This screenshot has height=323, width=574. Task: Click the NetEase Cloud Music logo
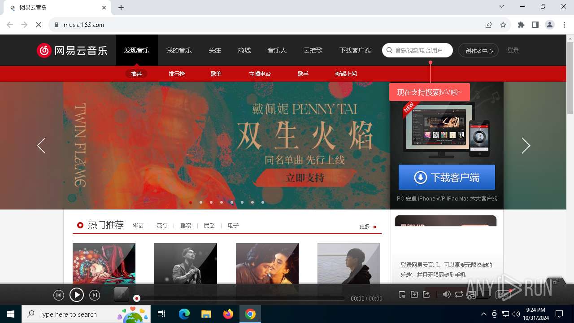point(72,50)
